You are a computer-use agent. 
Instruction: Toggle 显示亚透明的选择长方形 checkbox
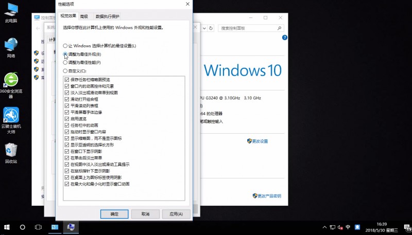point(67,145)
